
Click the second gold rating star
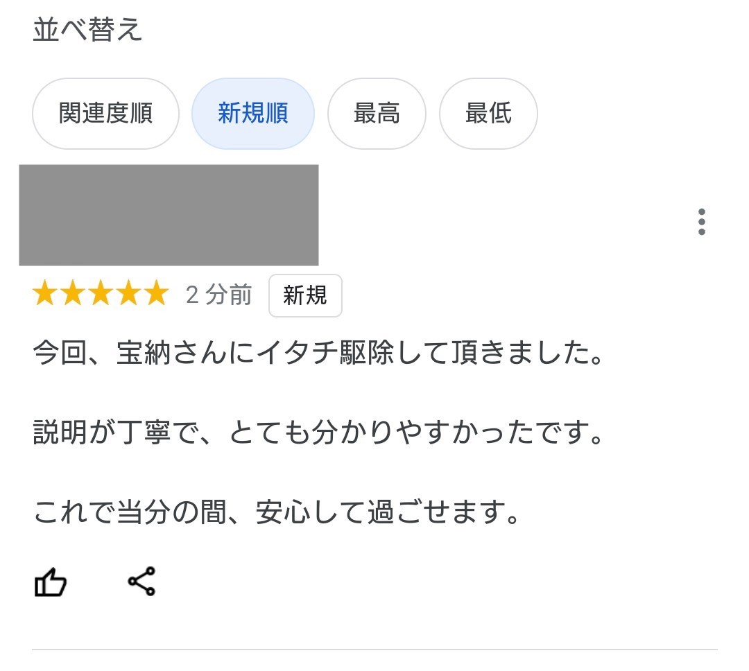[x=74, y=294]
